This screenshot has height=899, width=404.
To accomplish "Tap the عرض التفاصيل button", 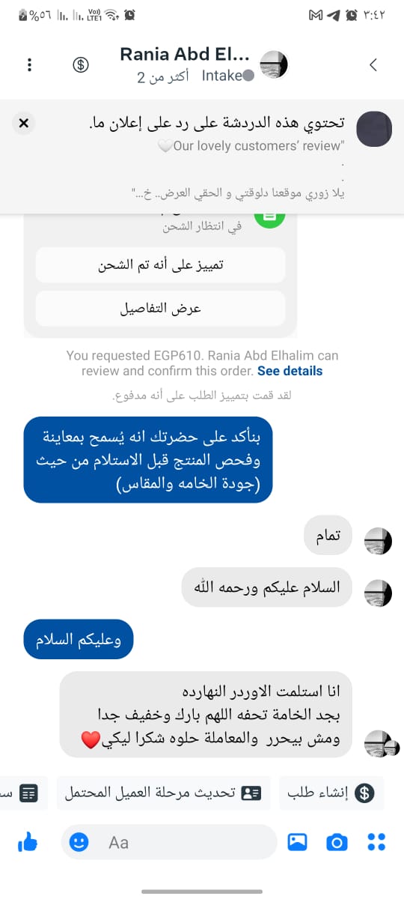I will point(160,309).
